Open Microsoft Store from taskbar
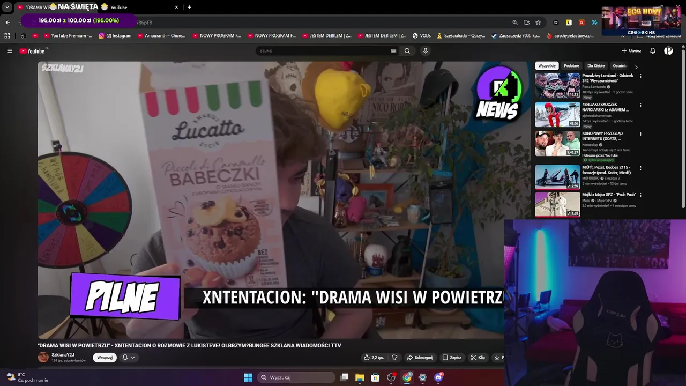Screen dimensions: 686x386 point(375,377)
